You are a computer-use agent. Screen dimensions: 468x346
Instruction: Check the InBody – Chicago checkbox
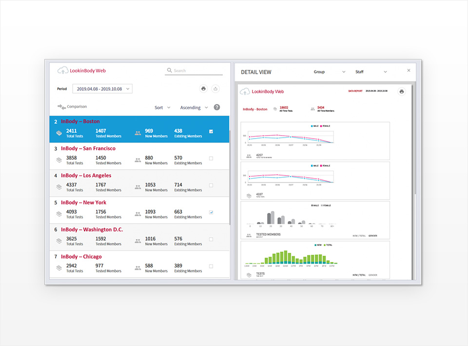tap(211, 266)
